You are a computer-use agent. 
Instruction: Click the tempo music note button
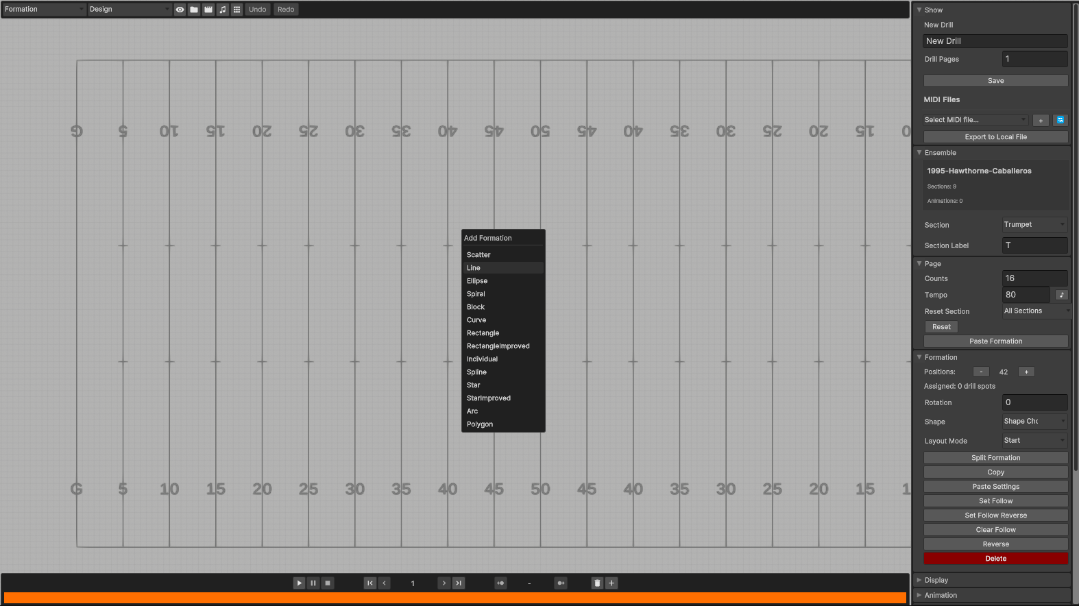[1061, 295]
